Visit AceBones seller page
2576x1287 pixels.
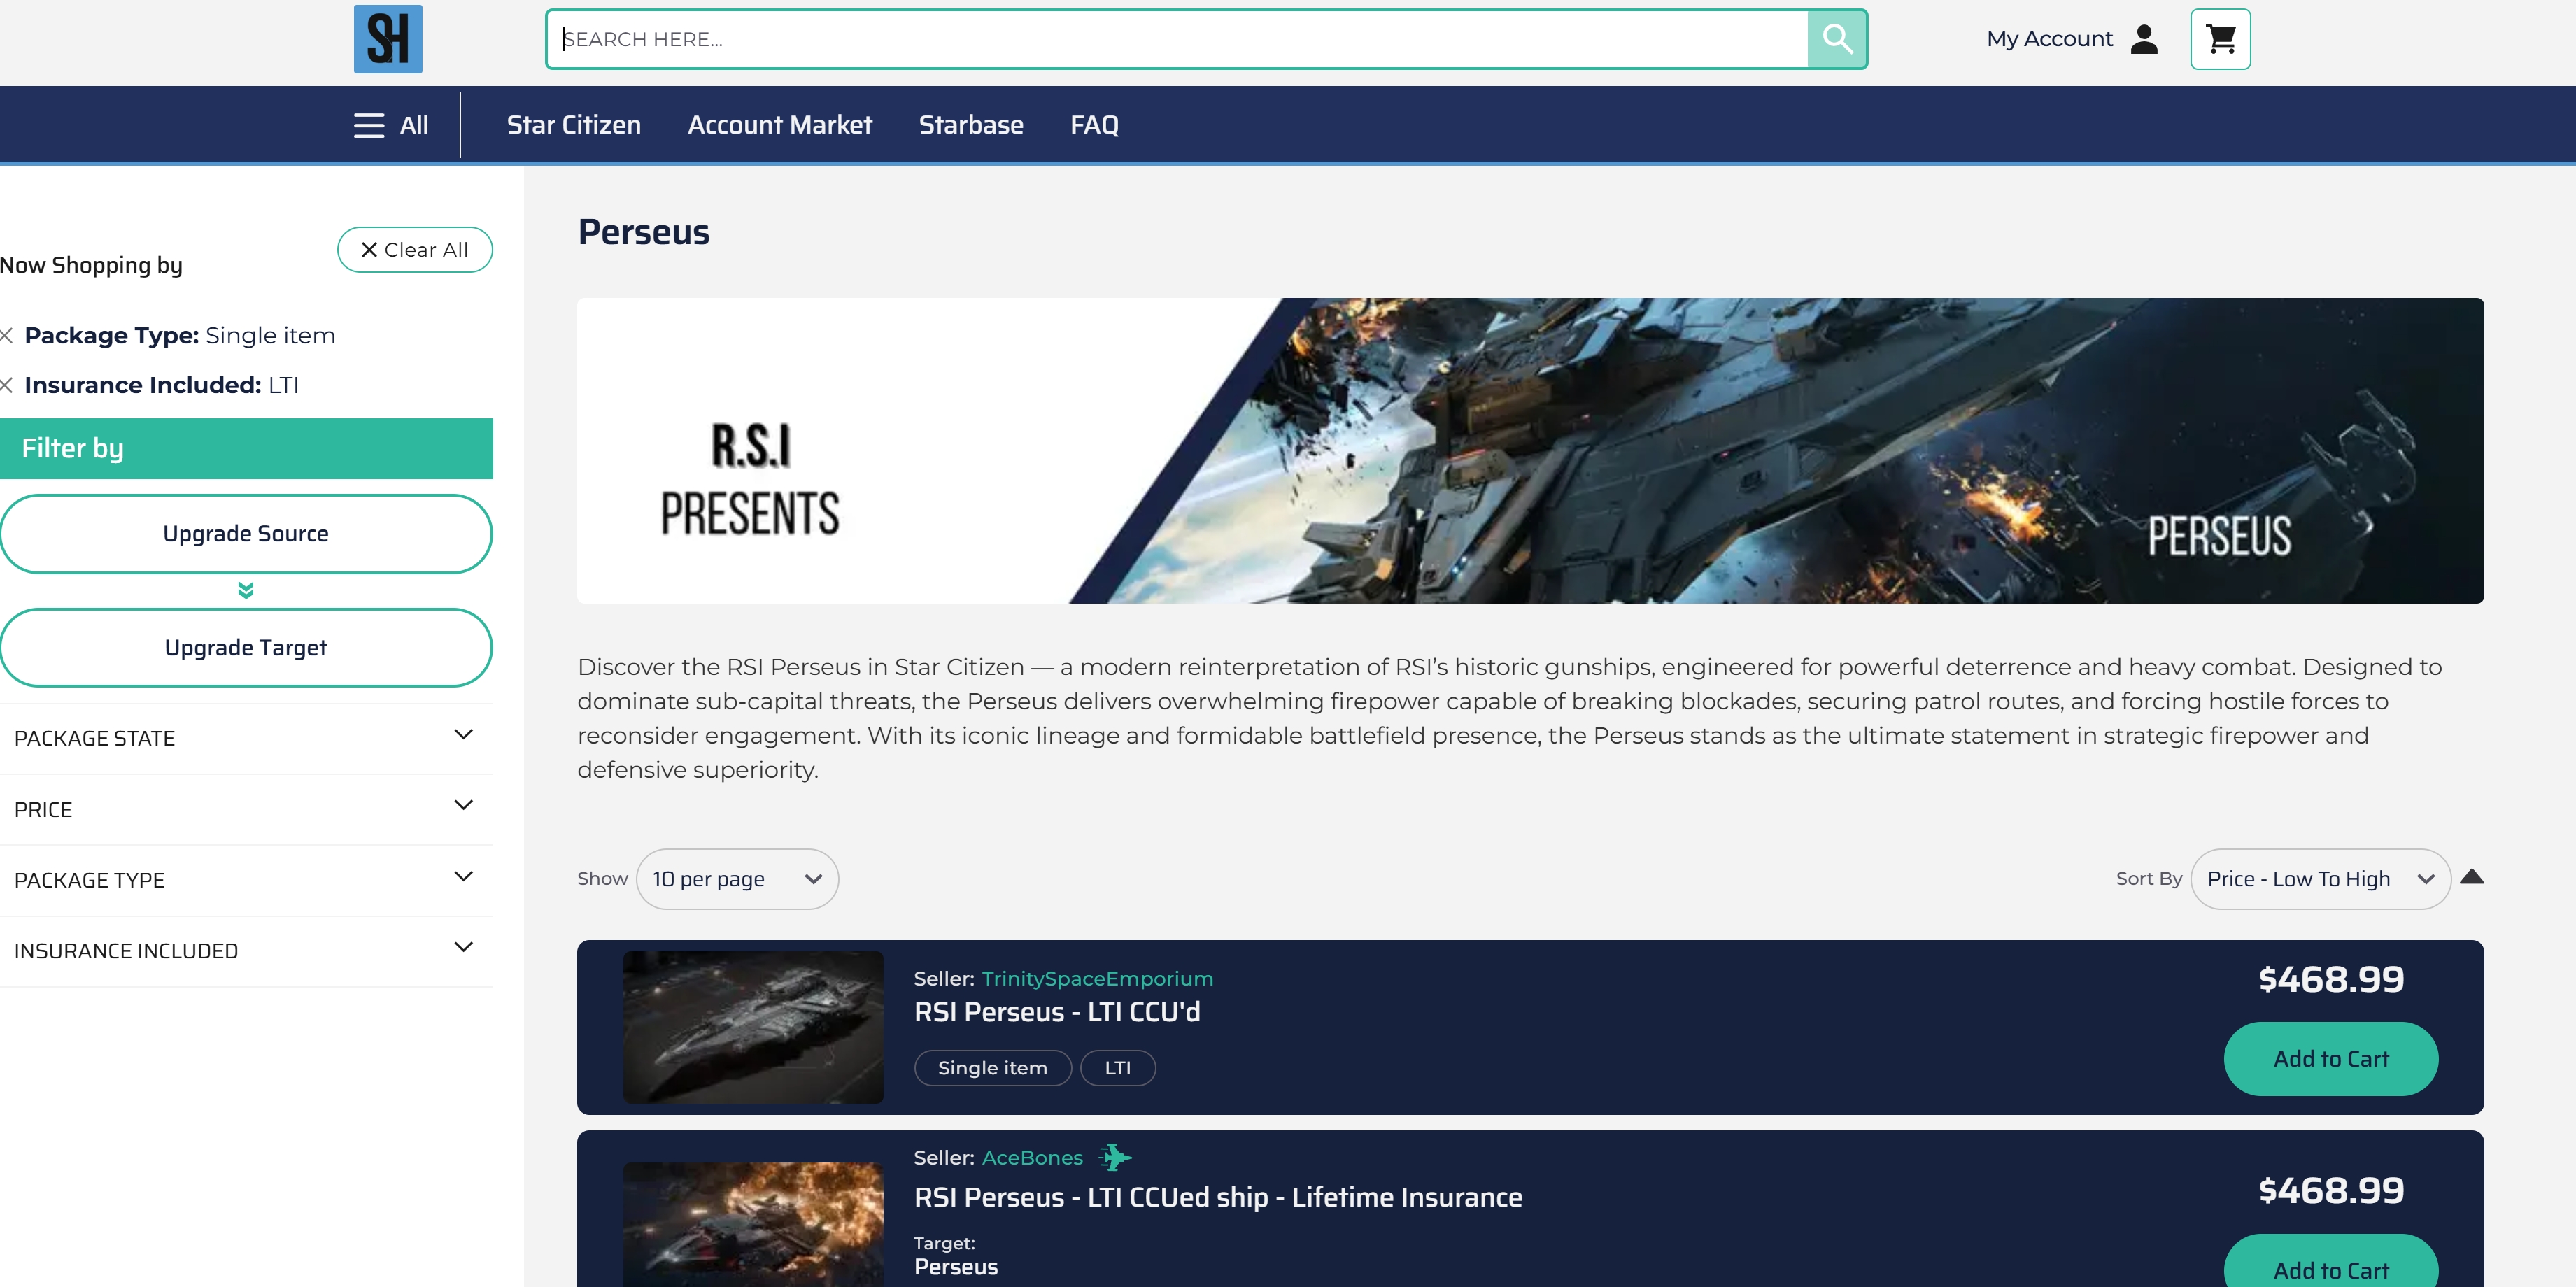[1032, 1158]
